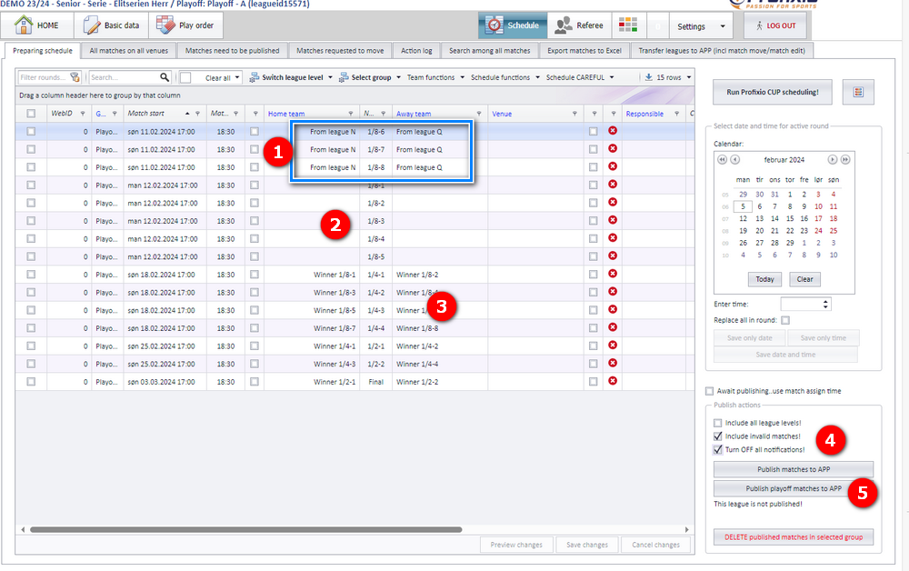
Task: Click Run Profixio CUP scheduling! button
Action: pos(772,92)
